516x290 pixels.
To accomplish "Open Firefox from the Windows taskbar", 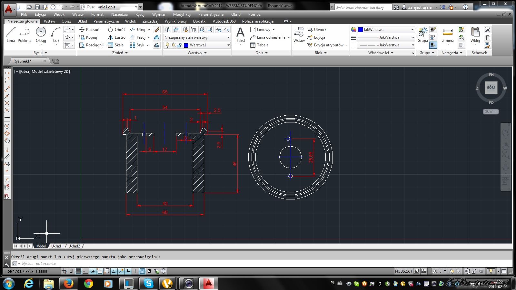I will 68,284.
